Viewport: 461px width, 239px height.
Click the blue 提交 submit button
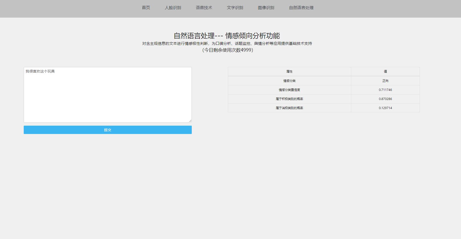pos(107,130)
